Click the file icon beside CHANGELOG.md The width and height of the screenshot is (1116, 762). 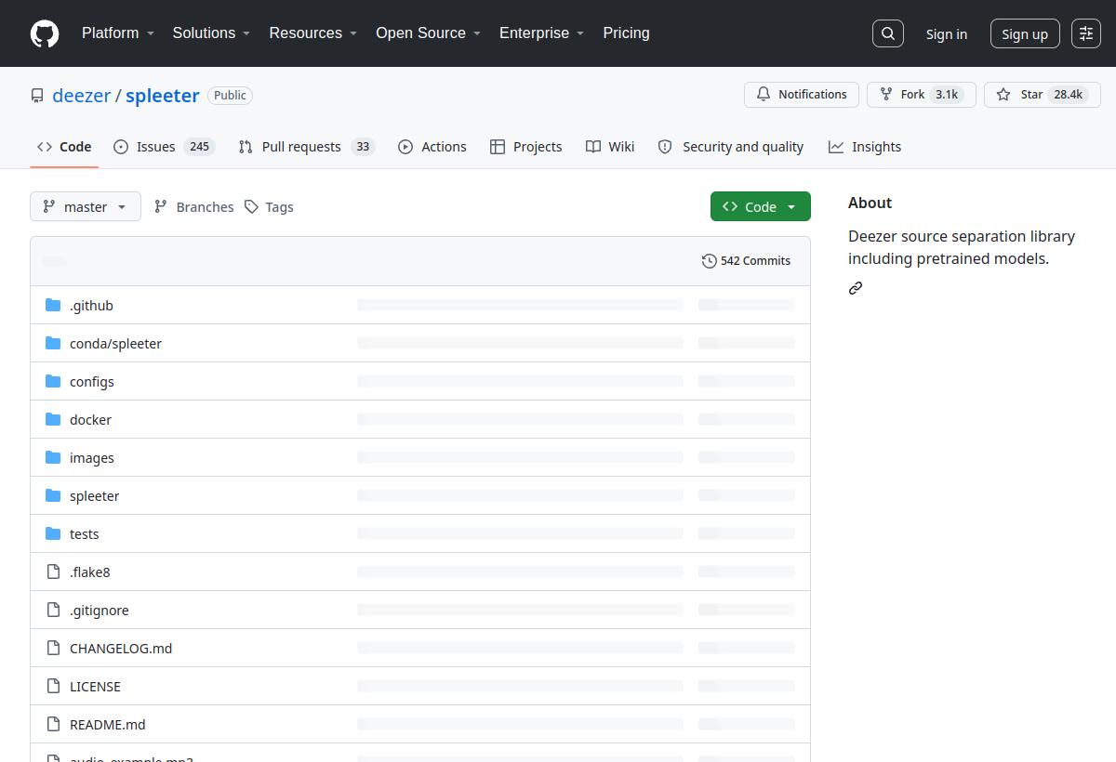point(53,648)
